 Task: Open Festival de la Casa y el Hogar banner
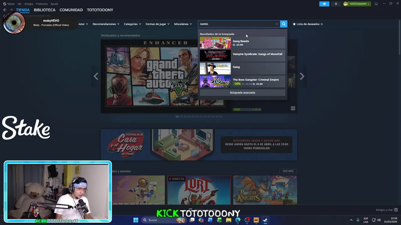(199, 145)
